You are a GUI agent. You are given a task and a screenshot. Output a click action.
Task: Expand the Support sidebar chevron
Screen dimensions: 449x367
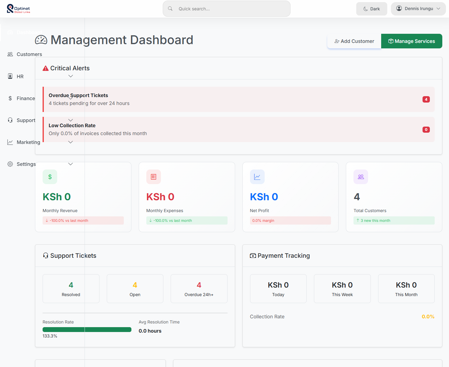(x=71, y=120)
